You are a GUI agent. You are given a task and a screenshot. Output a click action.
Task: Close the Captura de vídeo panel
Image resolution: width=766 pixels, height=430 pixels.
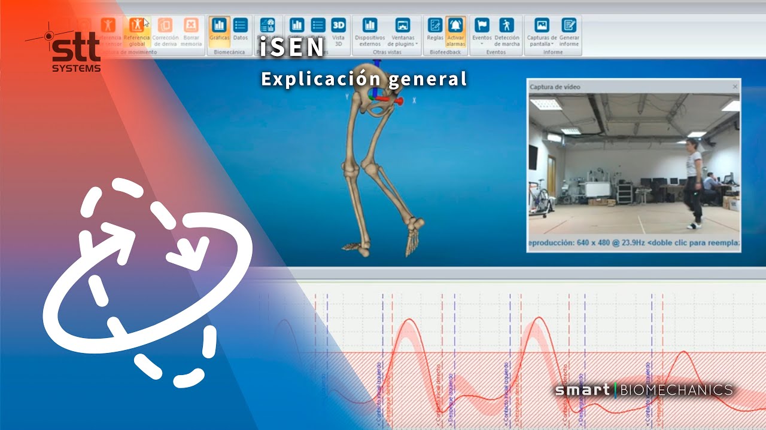click(x=735, y=87)
